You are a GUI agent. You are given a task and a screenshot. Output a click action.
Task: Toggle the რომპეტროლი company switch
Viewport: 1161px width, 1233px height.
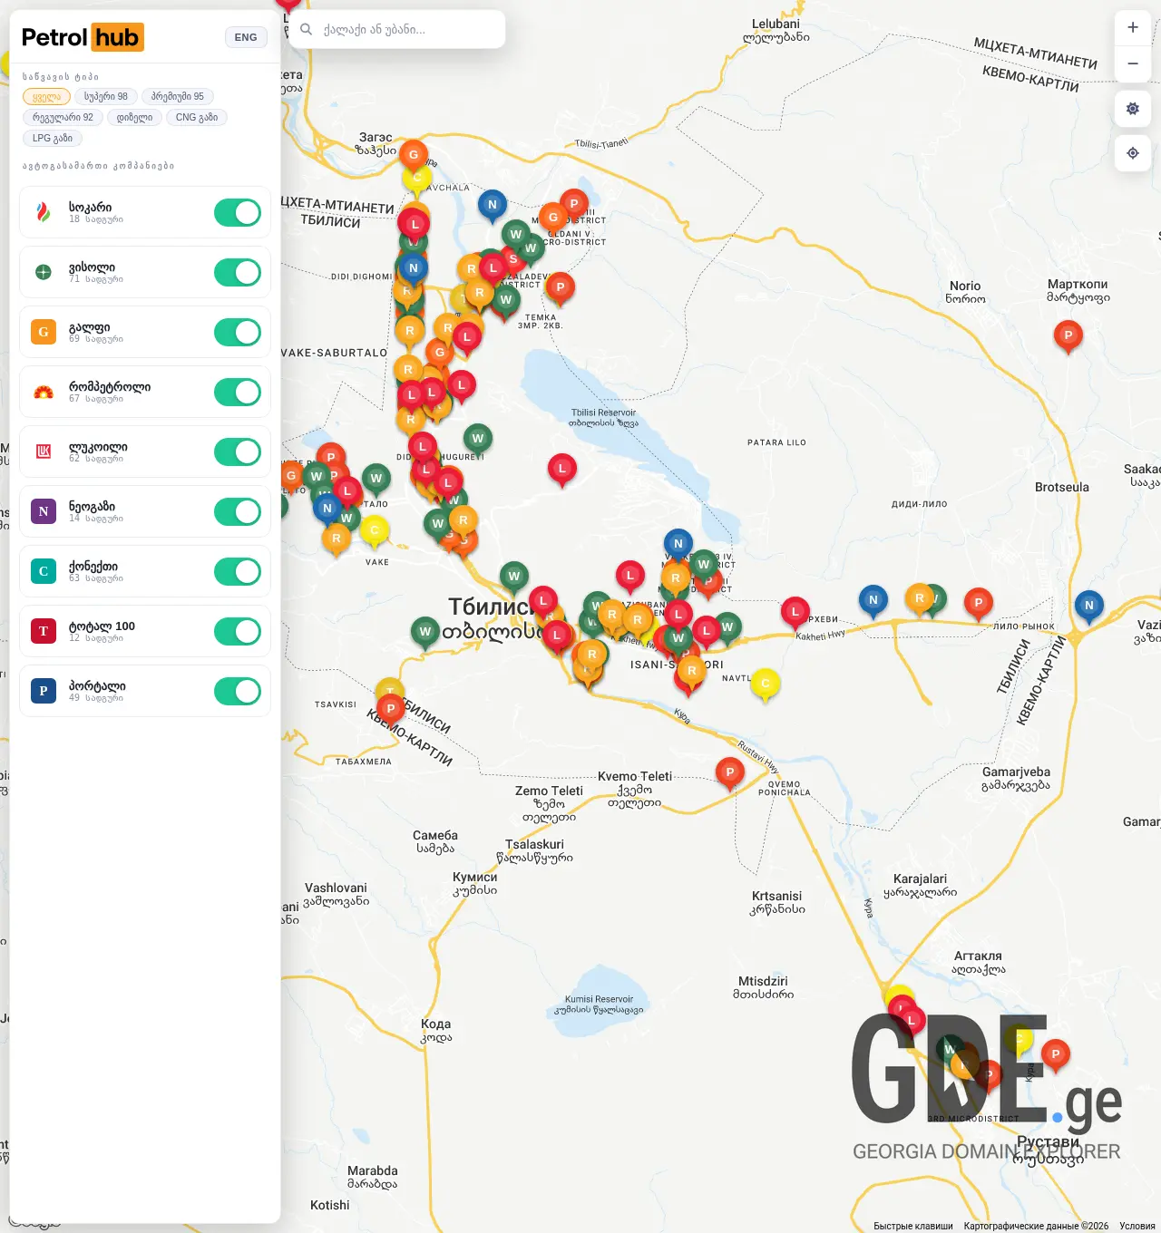238,393
